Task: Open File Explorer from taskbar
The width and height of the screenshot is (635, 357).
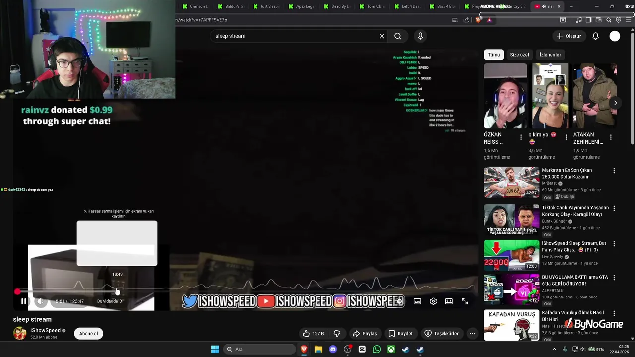Action: point(318,349)
